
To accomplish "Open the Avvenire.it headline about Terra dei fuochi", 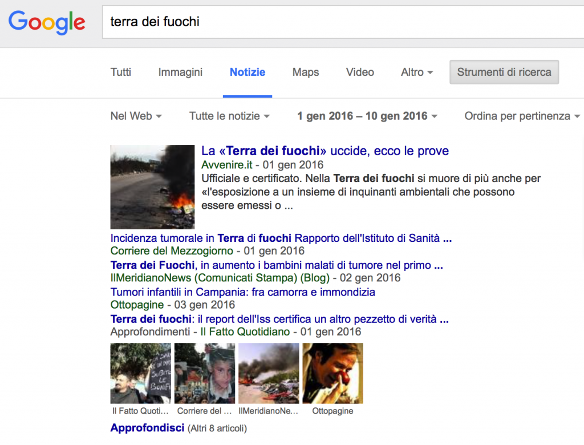I will pos(324,151).
